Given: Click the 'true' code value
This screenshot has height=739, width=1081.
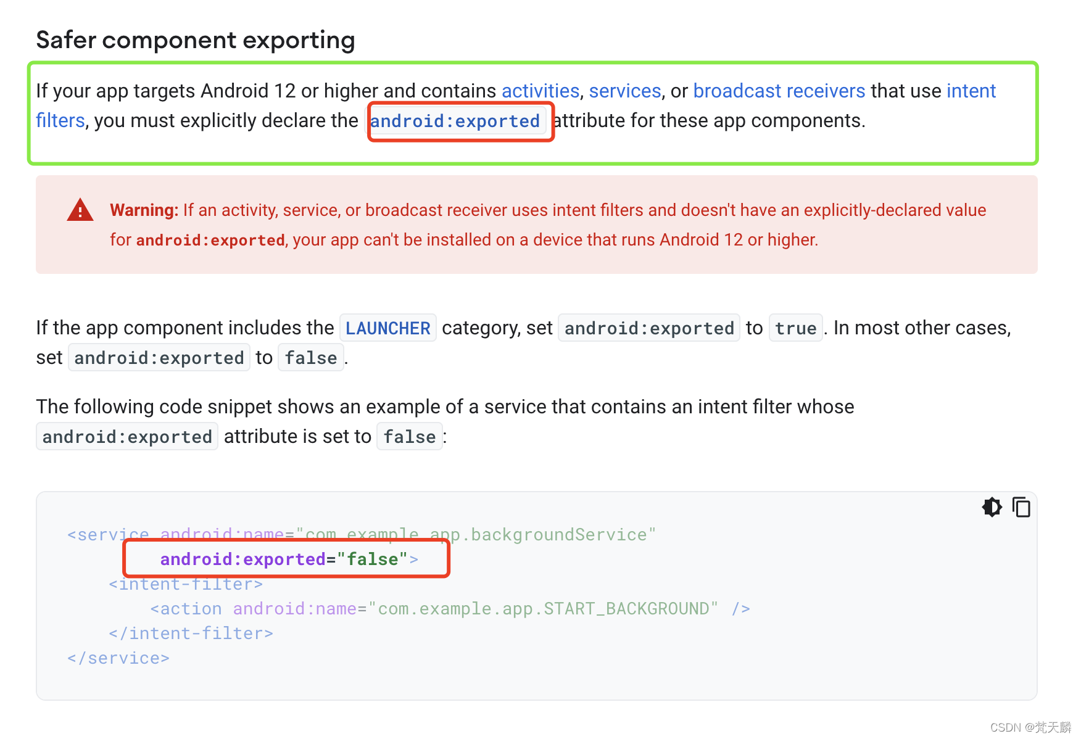Looking at the screenshot, I should [796, 328].
